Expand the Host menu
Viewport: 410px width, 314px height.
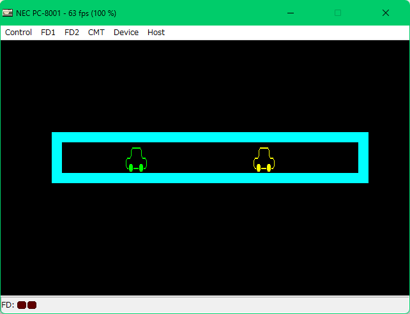pyautogui.click(x=156, y=33)
